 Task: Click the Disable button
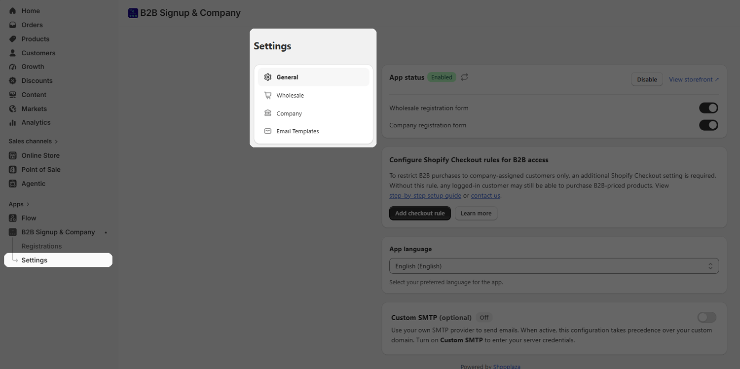tap(647, 79)
